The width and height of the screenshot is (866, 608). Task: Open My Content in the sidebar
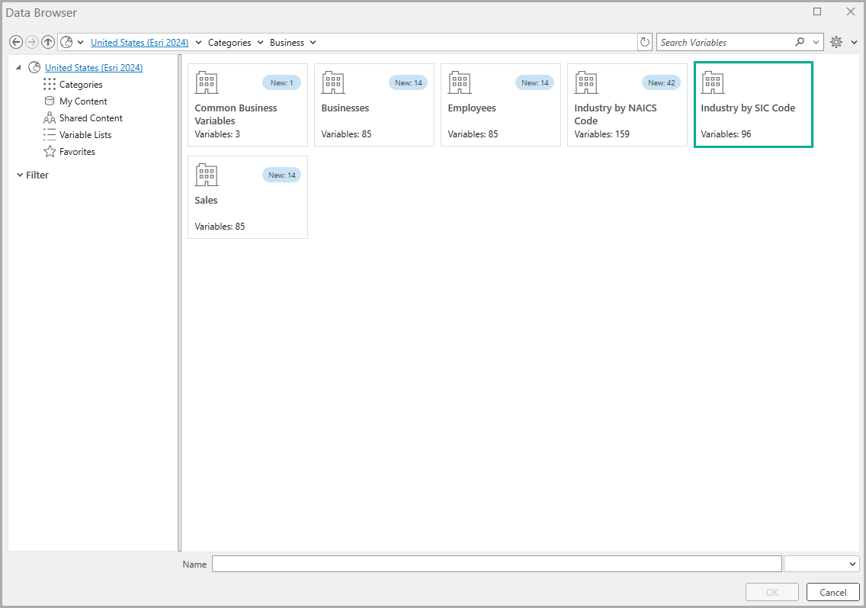[x=82, y=101]
